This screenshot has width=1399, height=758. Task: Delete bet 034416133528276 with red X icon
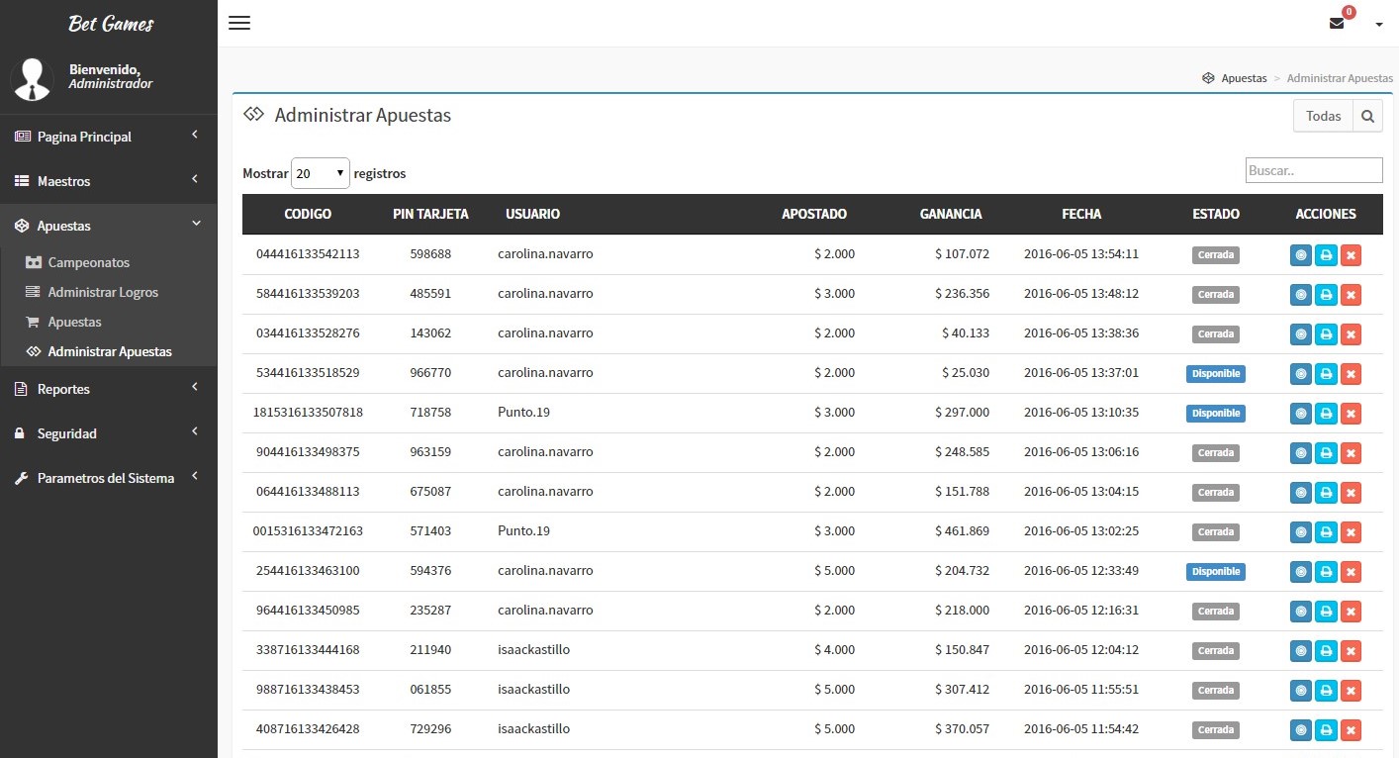[x=1351, y=334]
